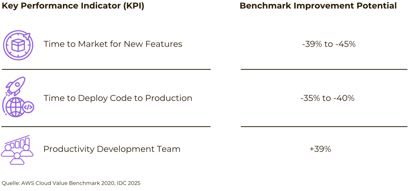Click the +39% productivity value
The image size is (414, 191).
point(320,149)
